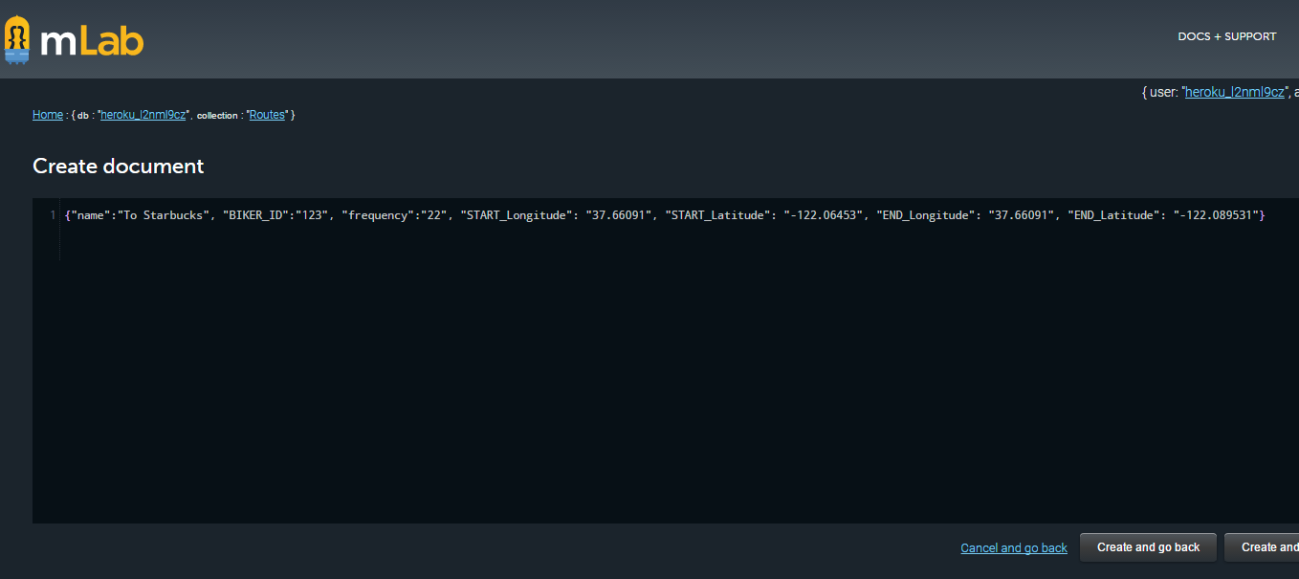Open the user heroku_l2nml9cz link at top right
Screen dimensions: 1299x579
(1234, 93)
